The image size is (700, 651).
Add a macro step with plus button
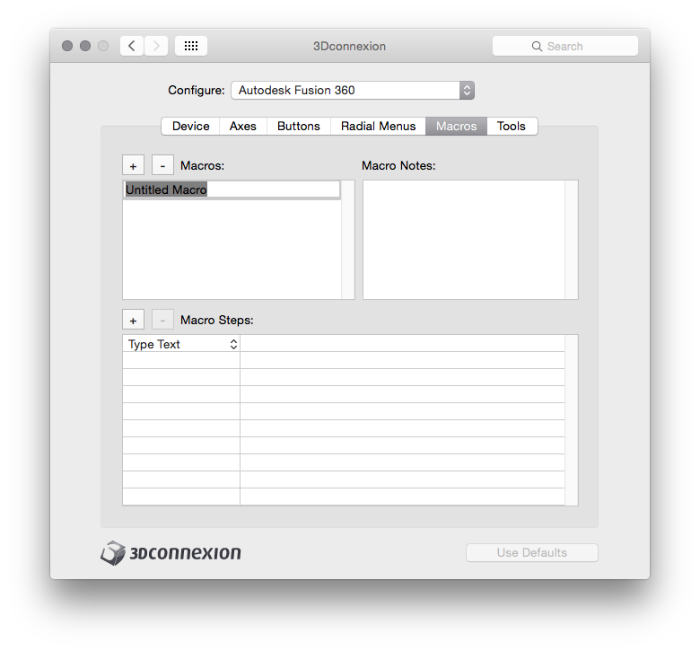(133, 321)
